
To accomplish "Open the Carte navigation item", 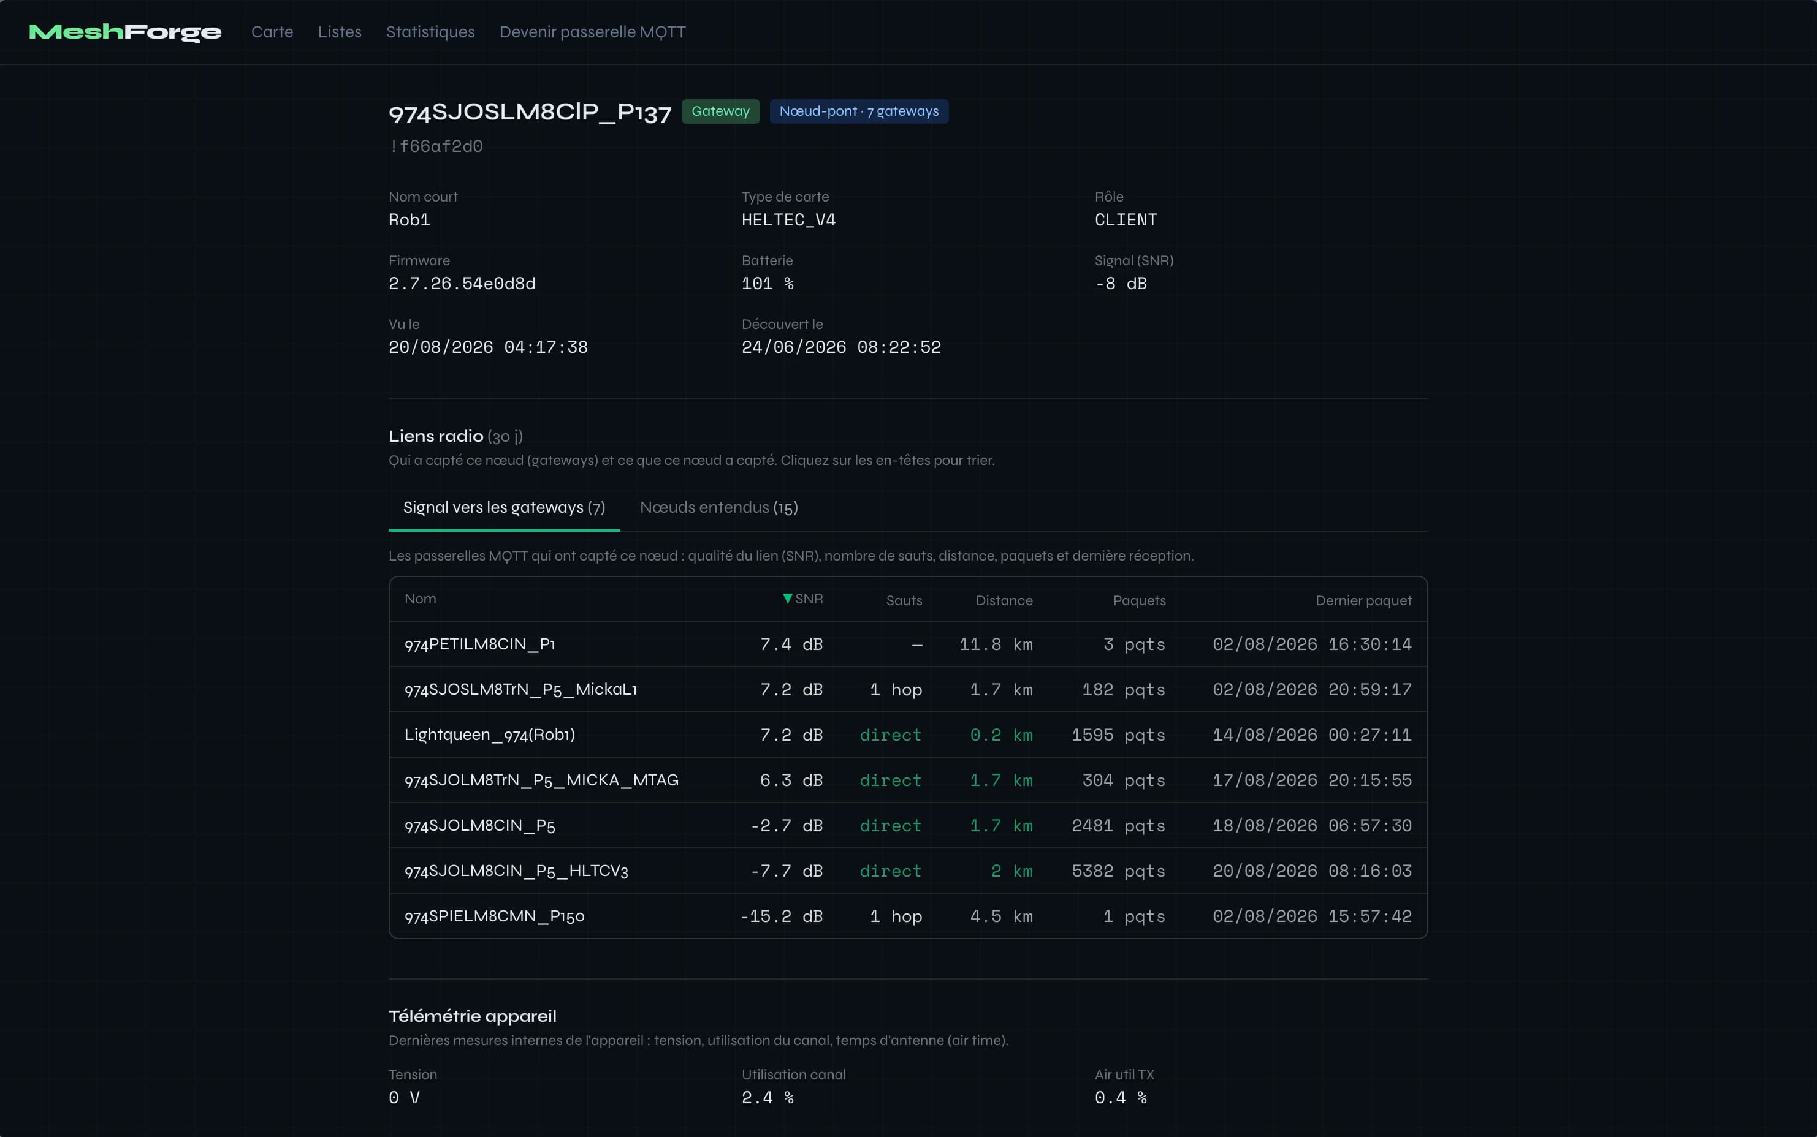I will (x=272, y=32).
